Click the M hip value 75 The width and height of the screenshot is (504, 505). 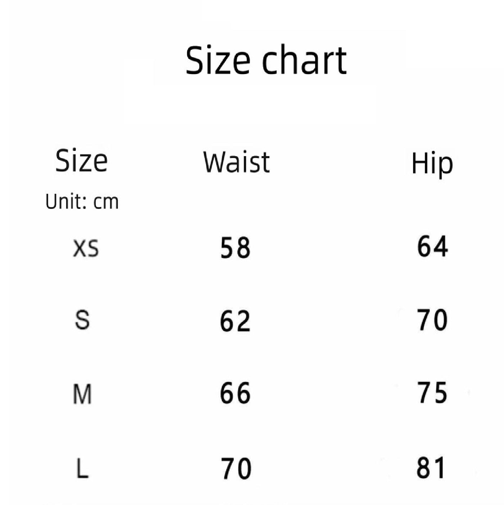pos(432,392)
